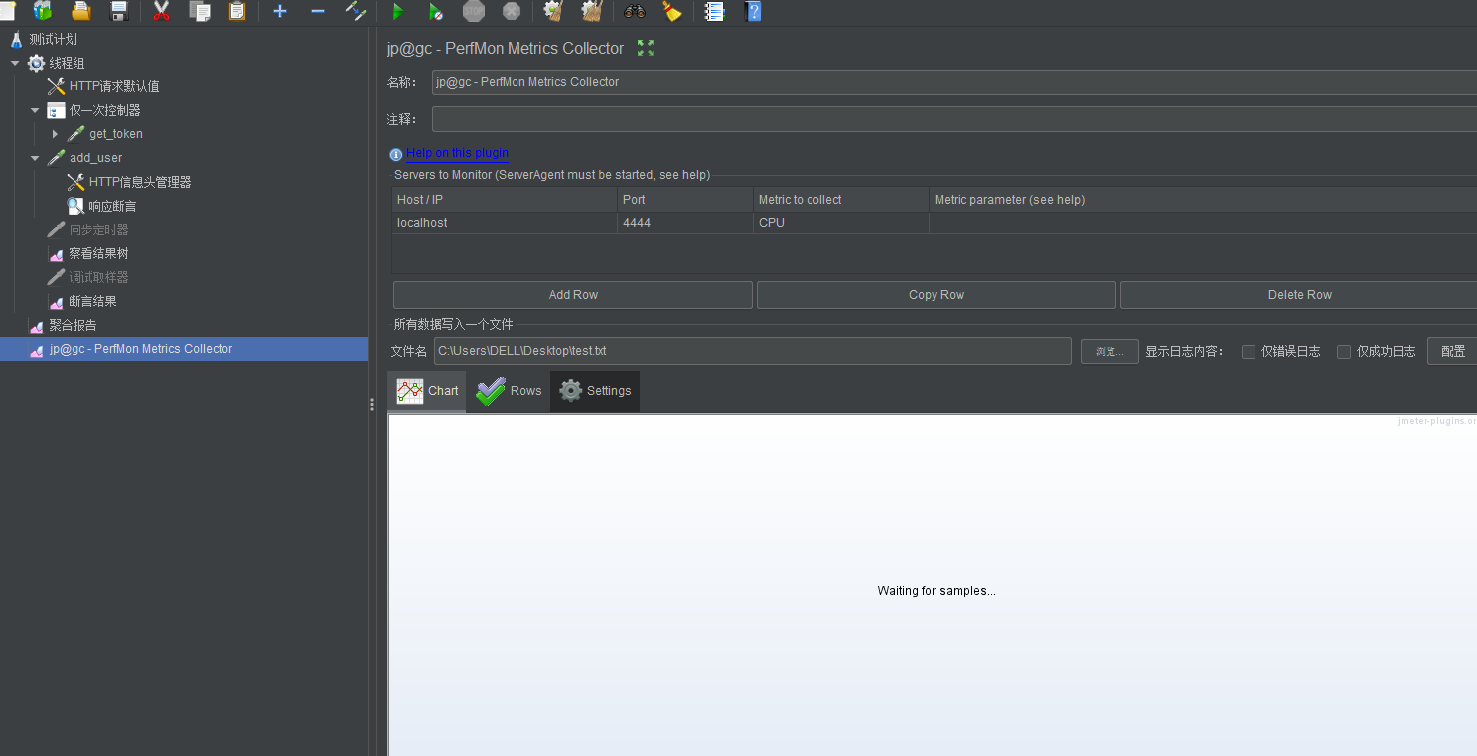The height and width of the screenshot is (756, 1477).
Task: Click the 线程组 gear icon in tree
Action: [x=37, y=63]
